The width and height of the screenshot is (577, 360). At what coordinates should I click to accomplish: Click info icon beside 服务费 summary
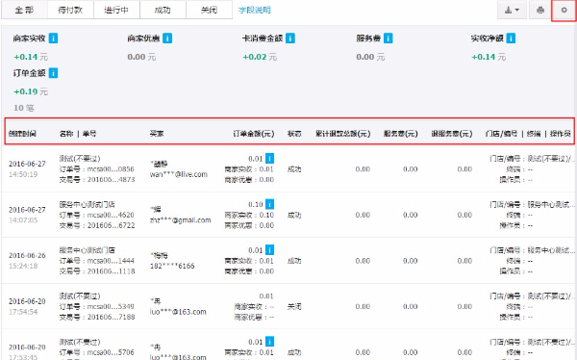[x=389, y=39]
